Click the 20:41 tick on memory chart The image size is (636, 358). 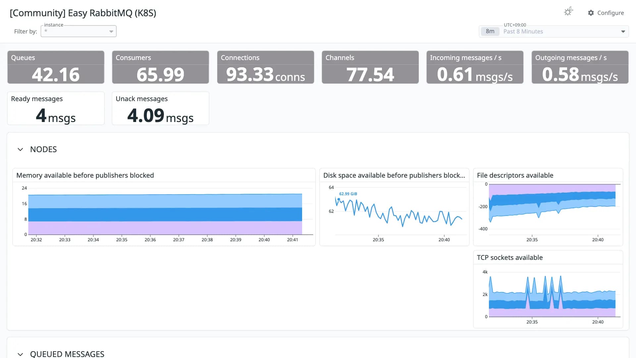292,240
